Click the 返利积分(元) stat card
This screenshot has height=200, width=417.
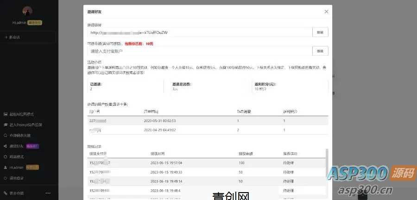[x=290, y=86]
